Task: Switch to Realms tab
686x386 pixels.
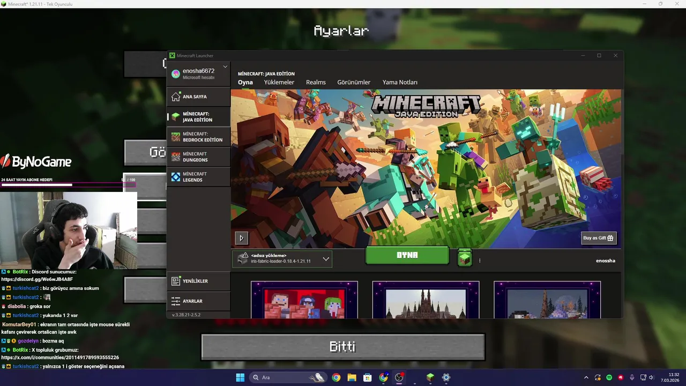Action: tap(316, 82)
